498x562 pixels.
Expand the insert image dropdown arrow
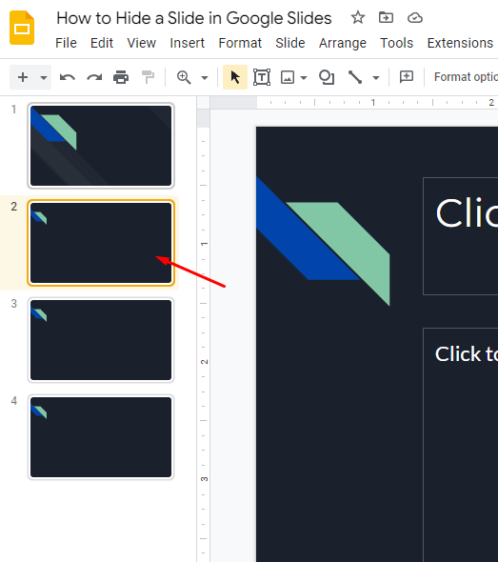304,78
